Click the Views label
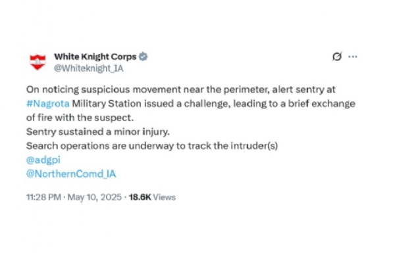The width and height of the screenshot is (395, 253). [x=164, y=197]
